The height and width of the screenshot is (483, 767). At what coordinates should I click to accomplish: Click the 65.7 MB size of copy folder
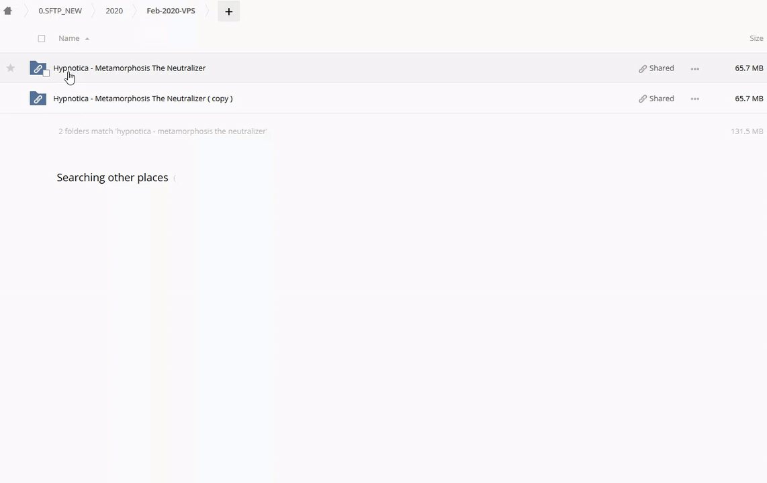click(749, 99)
